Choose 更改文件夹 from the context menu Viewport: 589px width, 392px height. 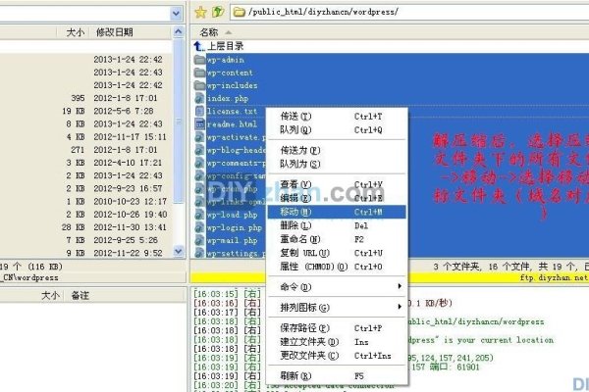pyautogui.click(x=338, y=356)
